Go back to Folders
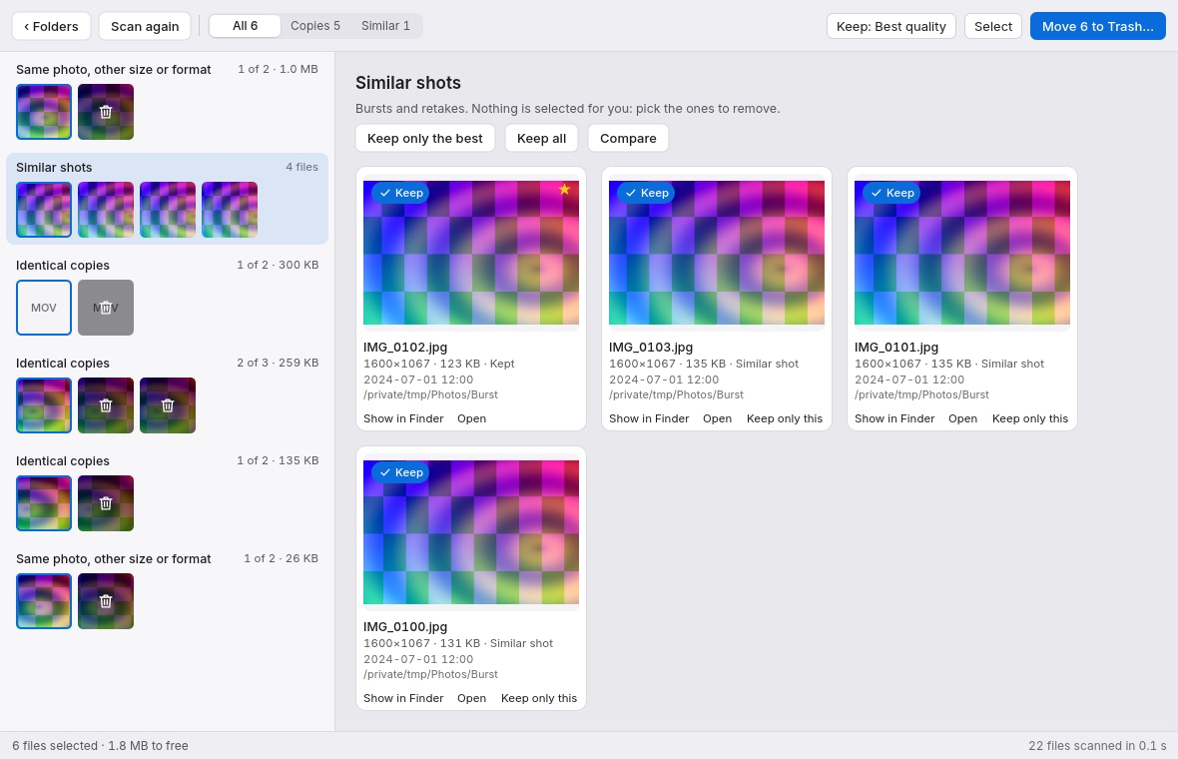This screenshot has width=1178, height=759. pyautogui.click(x=51, y=26)
